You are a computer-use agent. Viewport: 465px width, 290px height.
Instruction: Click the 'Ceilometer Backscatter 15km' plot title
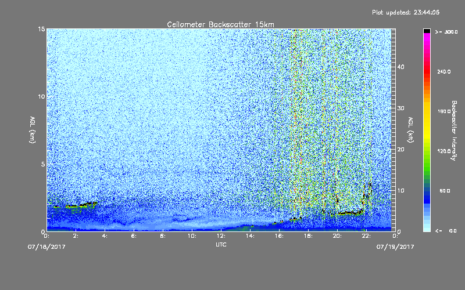coord(220,24)
